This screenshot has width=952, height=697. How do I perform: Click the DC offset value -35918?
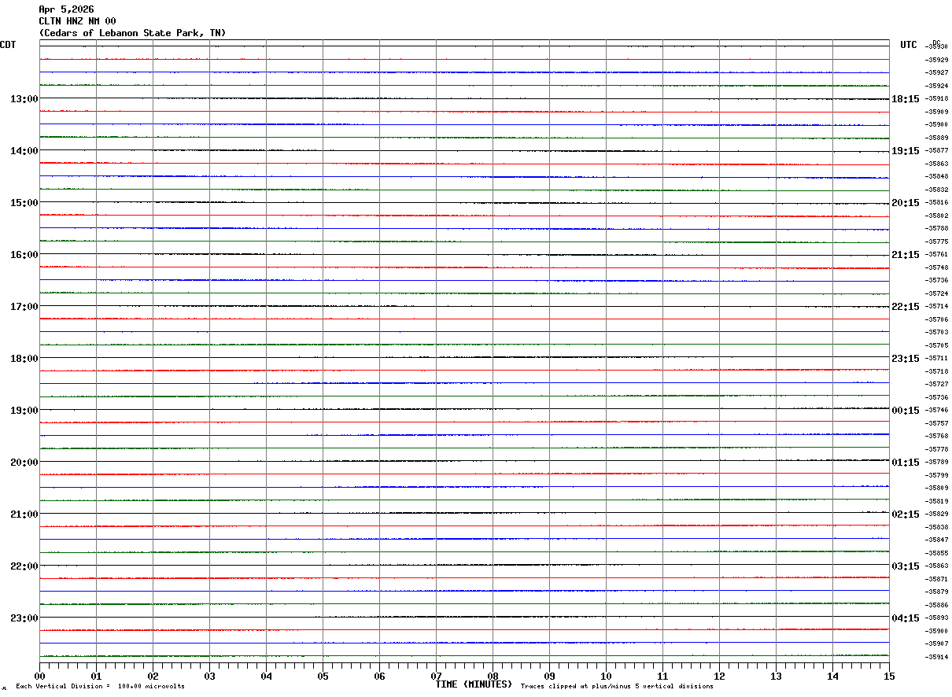(x=936, y=98)
